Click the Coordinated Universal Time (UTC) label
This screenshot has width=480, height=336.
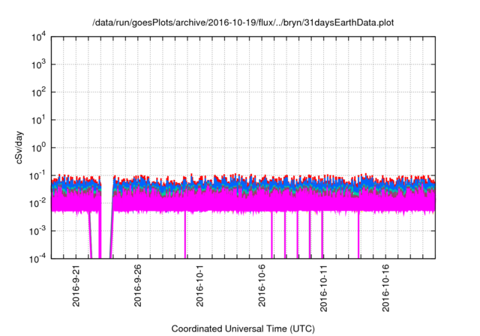pyautogui.click(x=243, y=328)
